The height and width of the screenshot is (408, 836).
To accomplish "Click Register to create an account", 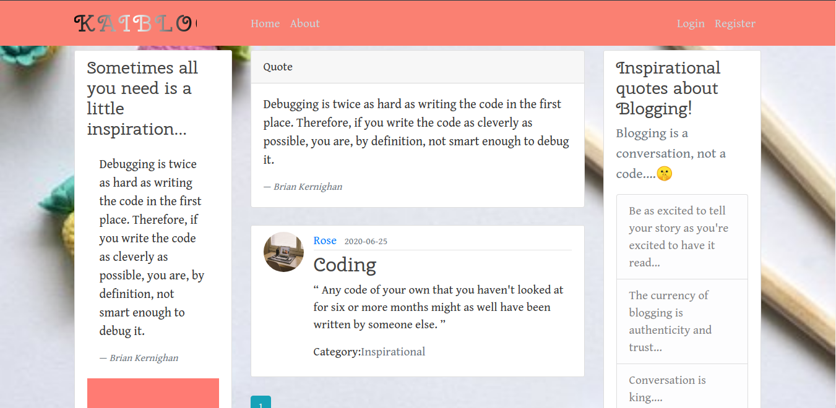I will 735,23.
